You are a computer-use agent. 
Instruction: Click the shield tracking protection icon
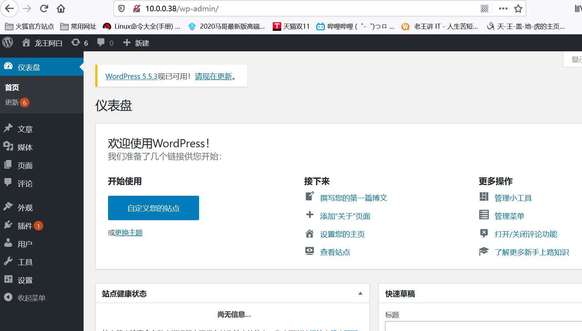pyautogui.click(x=122, y=8)
